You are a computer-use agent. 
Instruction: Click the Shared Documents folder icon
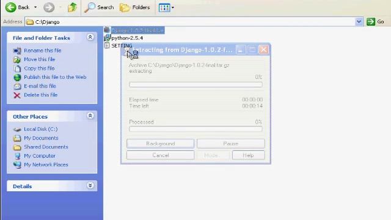(x=17, y=147)
